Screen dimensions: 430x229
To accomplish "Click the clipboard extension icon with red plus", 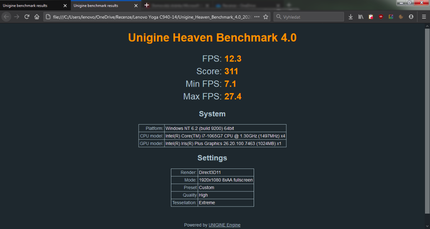I will pyautogui.click(x=371, y=17).
